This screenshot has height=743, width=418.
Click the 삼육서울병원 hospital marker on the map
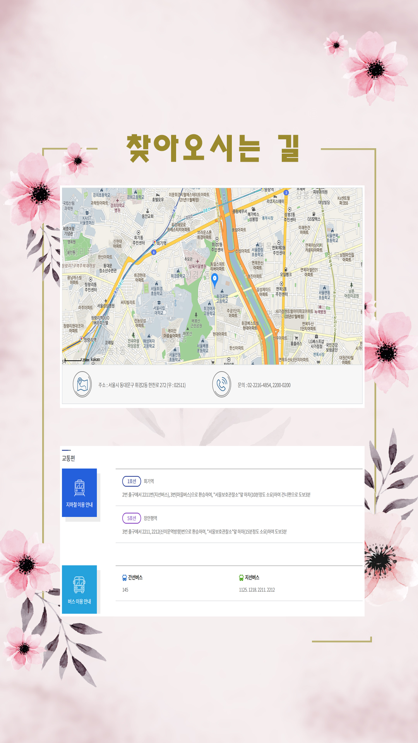197,262
